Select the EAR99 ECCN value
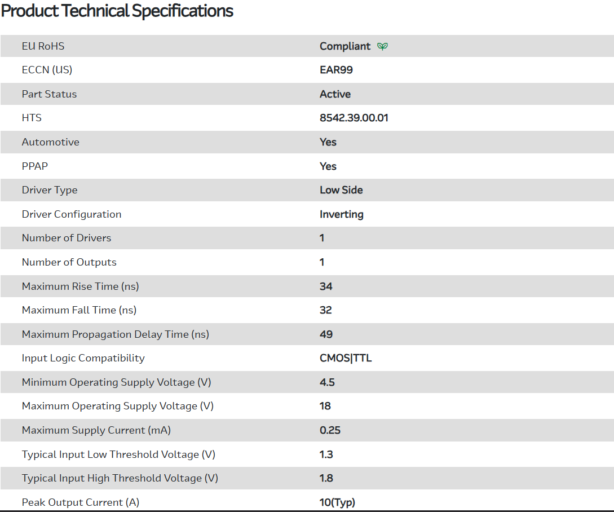The height and width of the screenshot is (512, 614). 336,70
